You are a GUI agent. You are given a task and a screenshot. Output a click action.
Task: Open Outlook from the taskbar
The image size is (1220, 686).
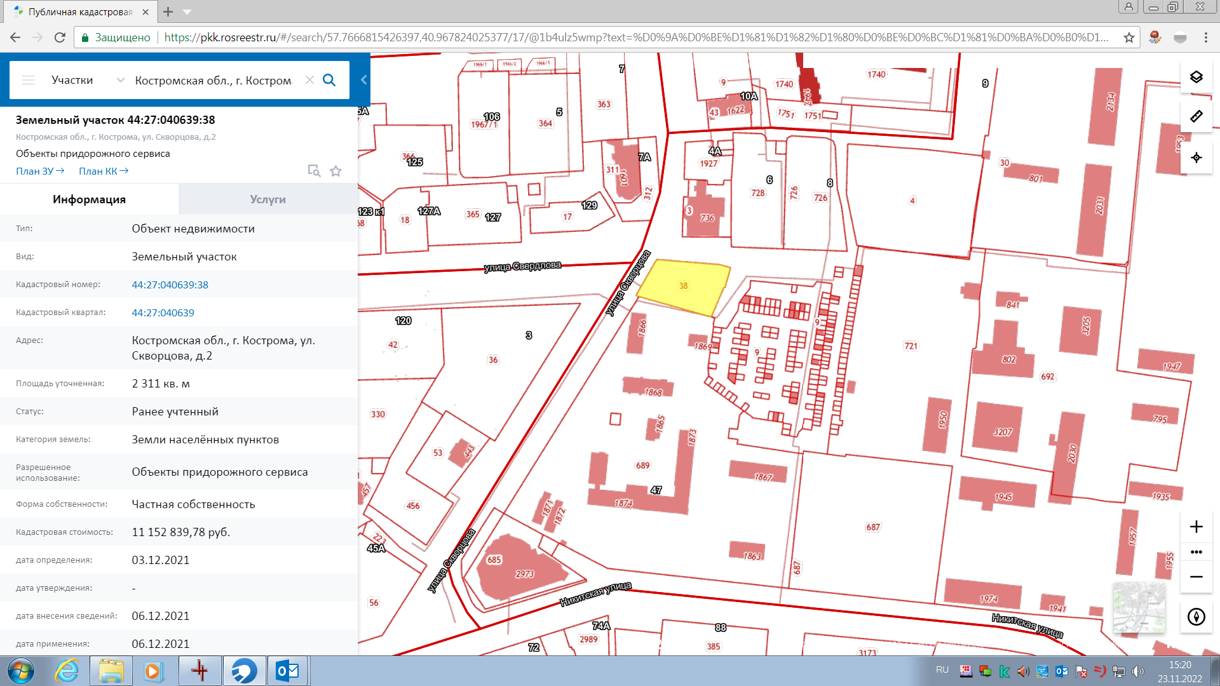[x=288, y=671]
